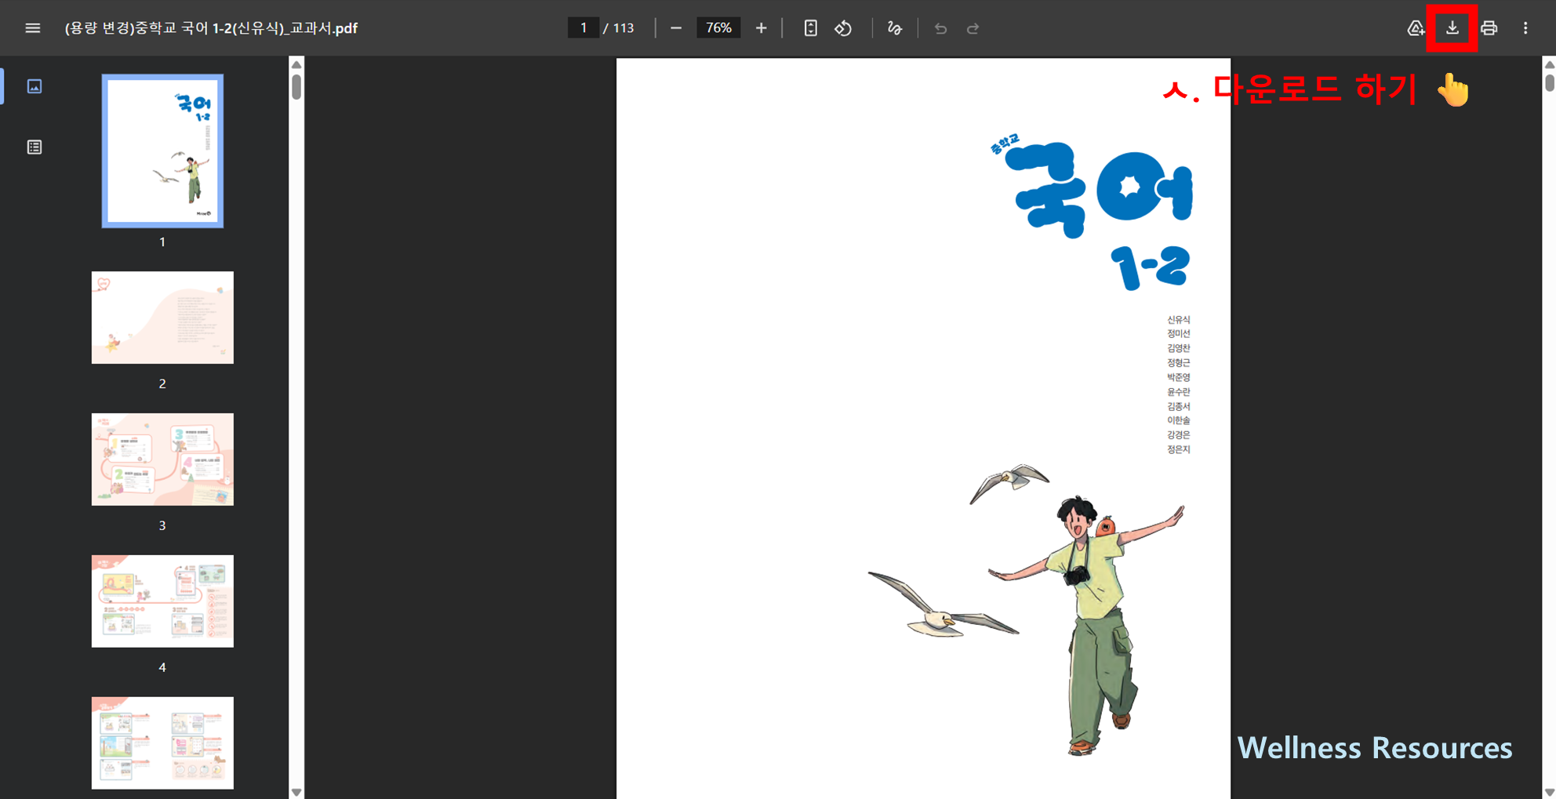Print the document
The image size is (1556, 799).
1489,28
